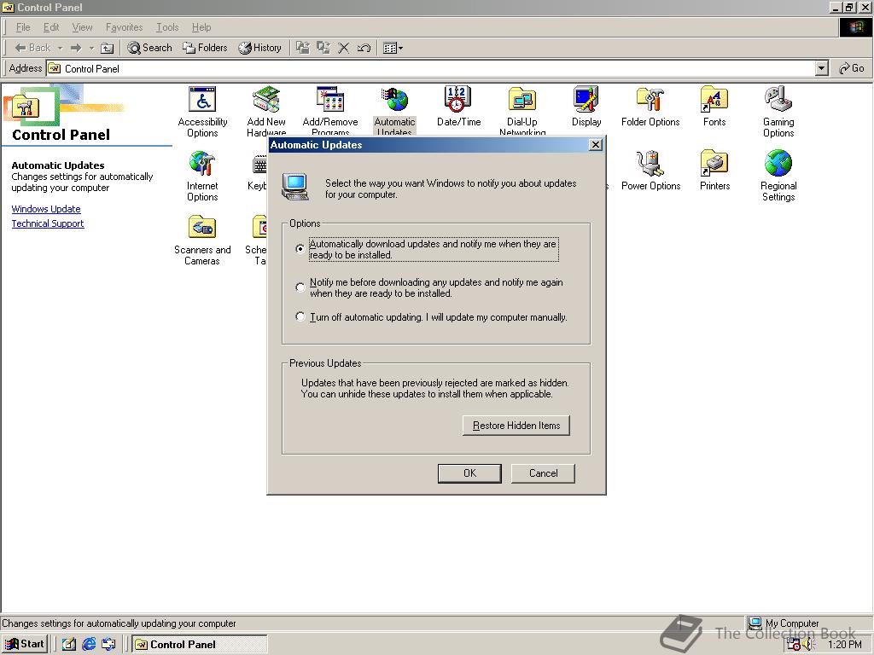Open the Back history dropdown arrow
Screen dimensions: 874x655
(60, 49)
